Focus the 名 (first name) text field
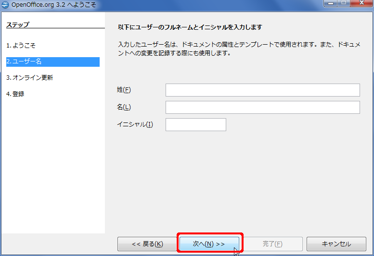374x256 pixels. click(262, 107)
